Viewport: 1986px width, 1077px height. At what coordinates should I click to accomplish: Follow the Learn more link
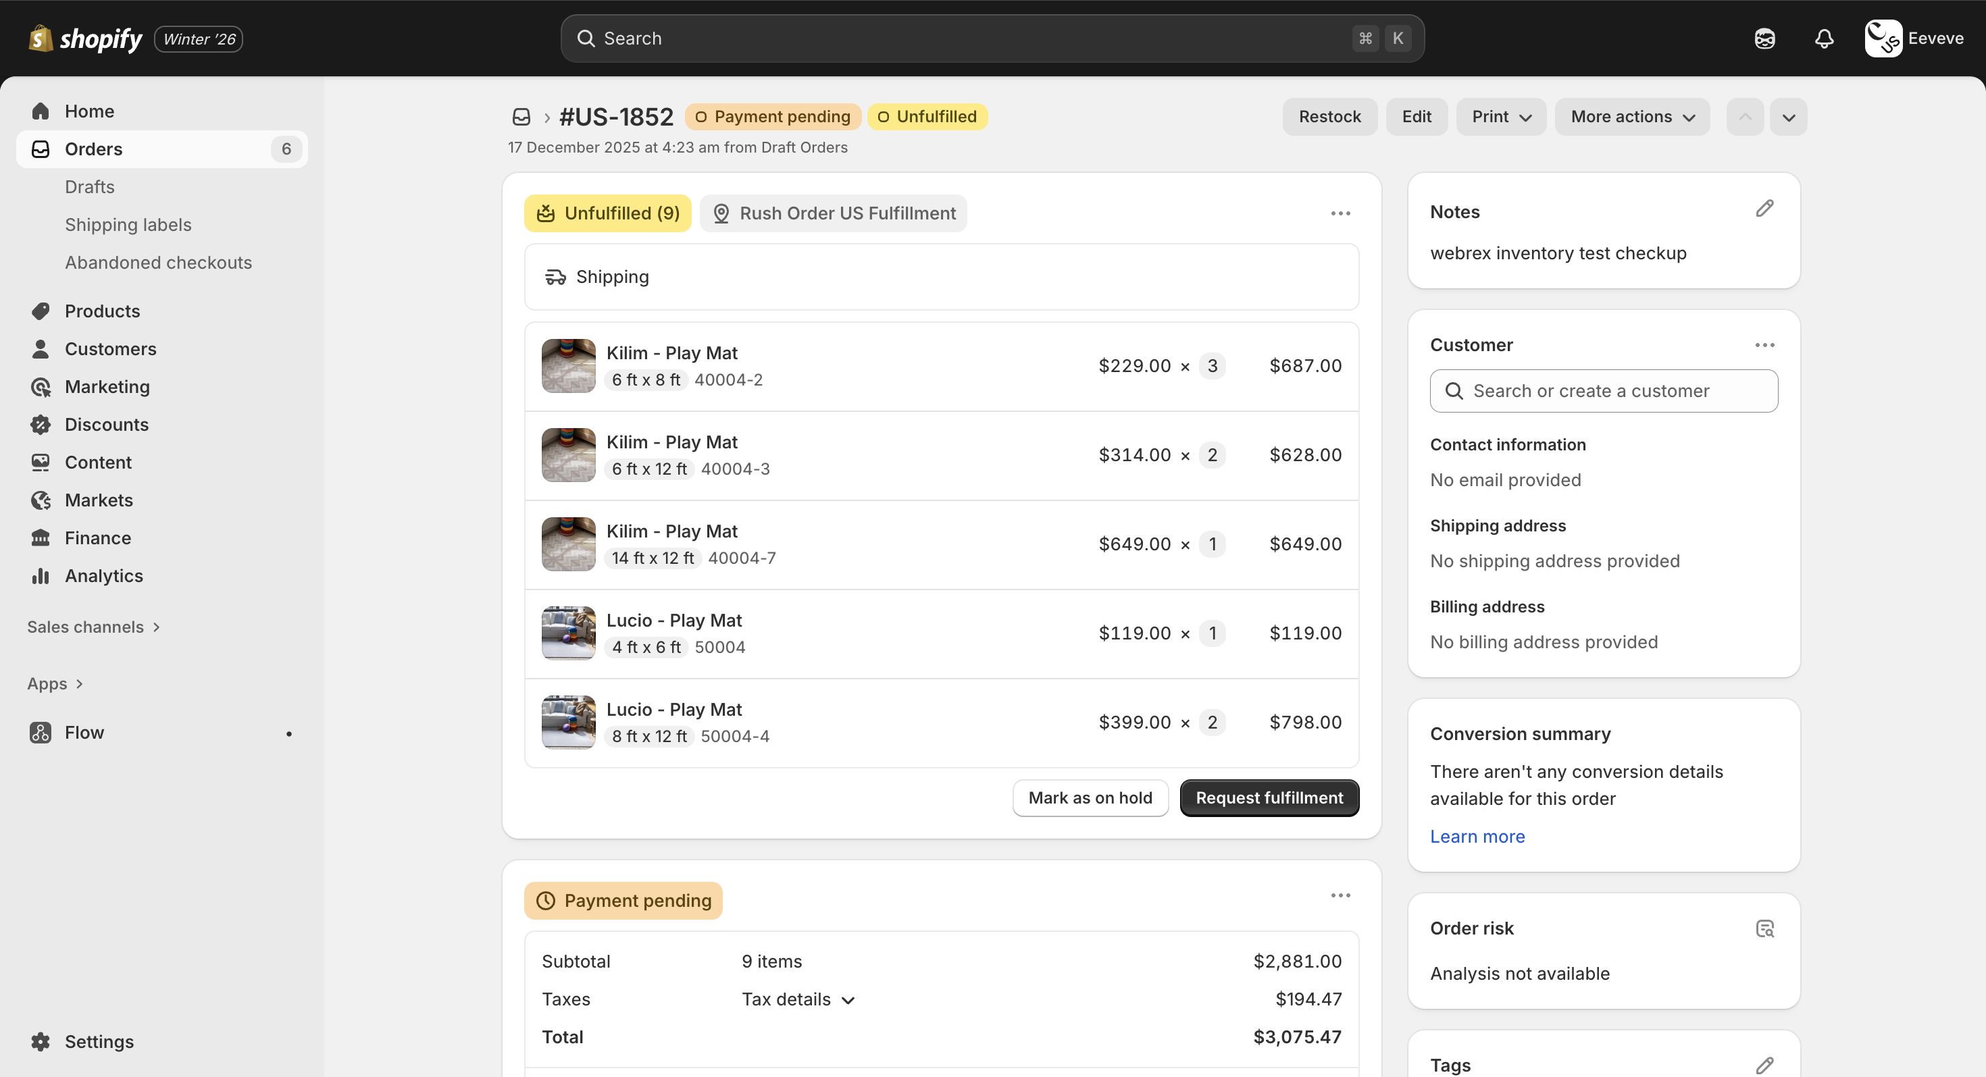click(1477, 836)
